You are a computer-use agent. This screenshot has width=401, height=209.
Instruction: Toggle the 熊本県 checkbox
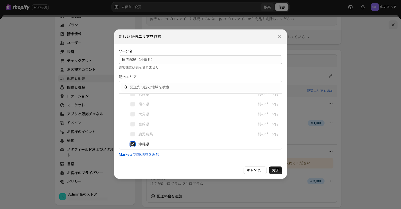133,104
